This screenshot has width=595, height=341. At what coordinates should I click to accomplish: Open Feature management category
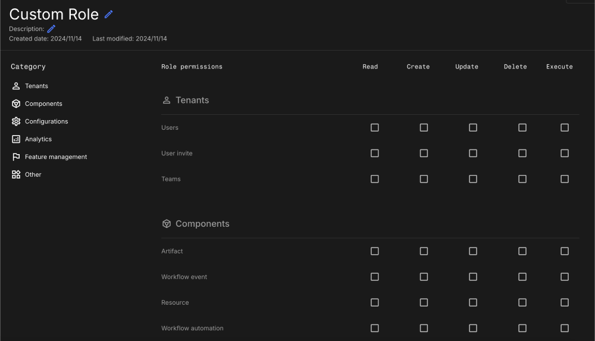pyautogui.click(x=56, y=157)
